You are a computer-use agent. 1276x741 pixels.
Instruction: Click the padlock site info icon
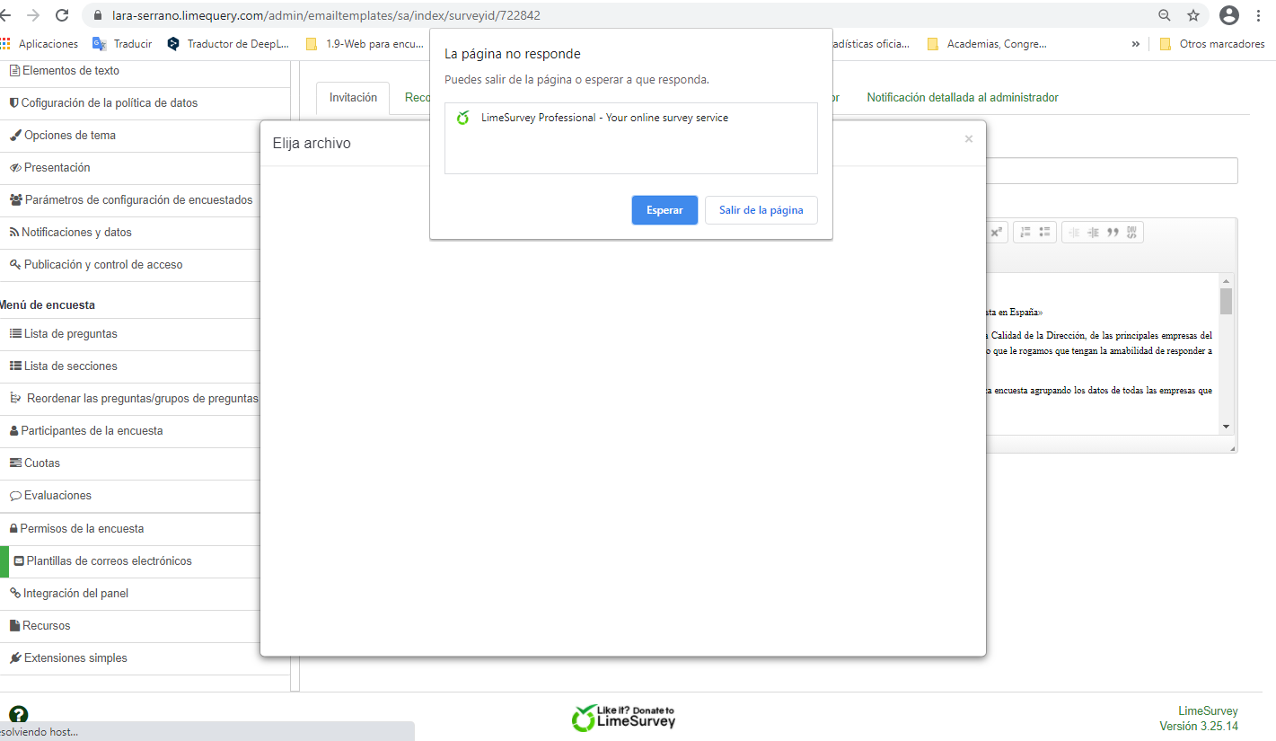[x=99, y=15]
